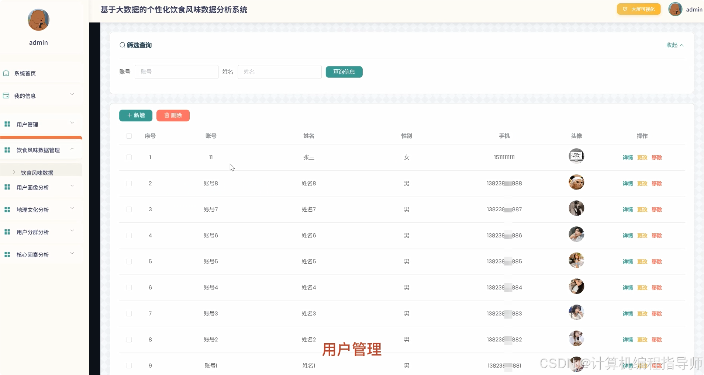Type in the 账号 input field
The height and width of the screenshot is (375, 704).
(176, 72)
